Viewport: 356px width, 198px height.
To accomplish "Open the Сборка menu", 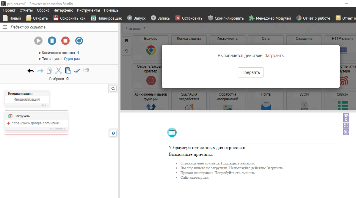I will click(43, 10).
